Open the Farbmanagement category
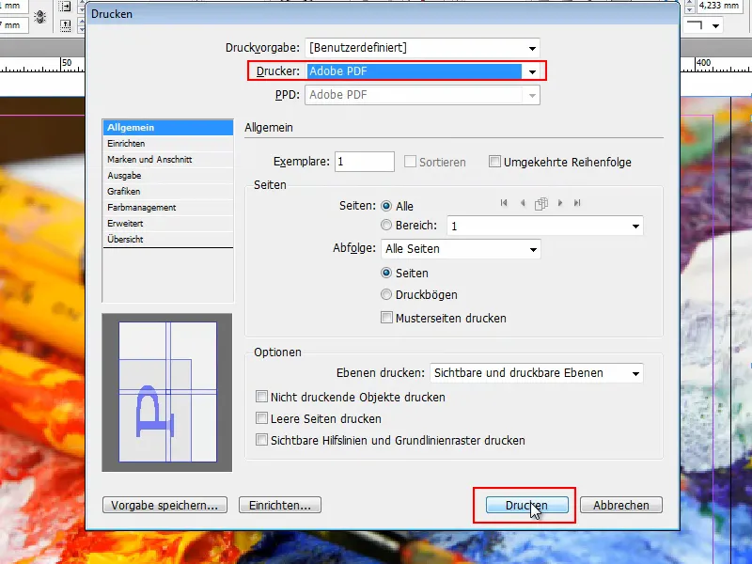 168,207
